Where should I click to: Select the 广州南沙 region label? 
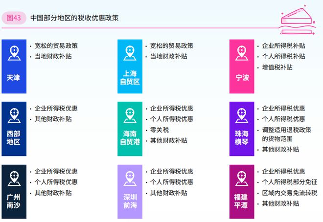click(x=13, y=201)
